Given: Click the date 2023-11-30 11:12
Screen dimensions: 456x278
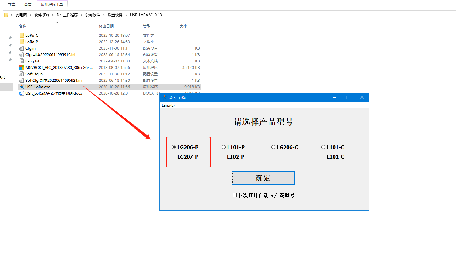Looking at the screenshot, I should [x=114, y=74].
